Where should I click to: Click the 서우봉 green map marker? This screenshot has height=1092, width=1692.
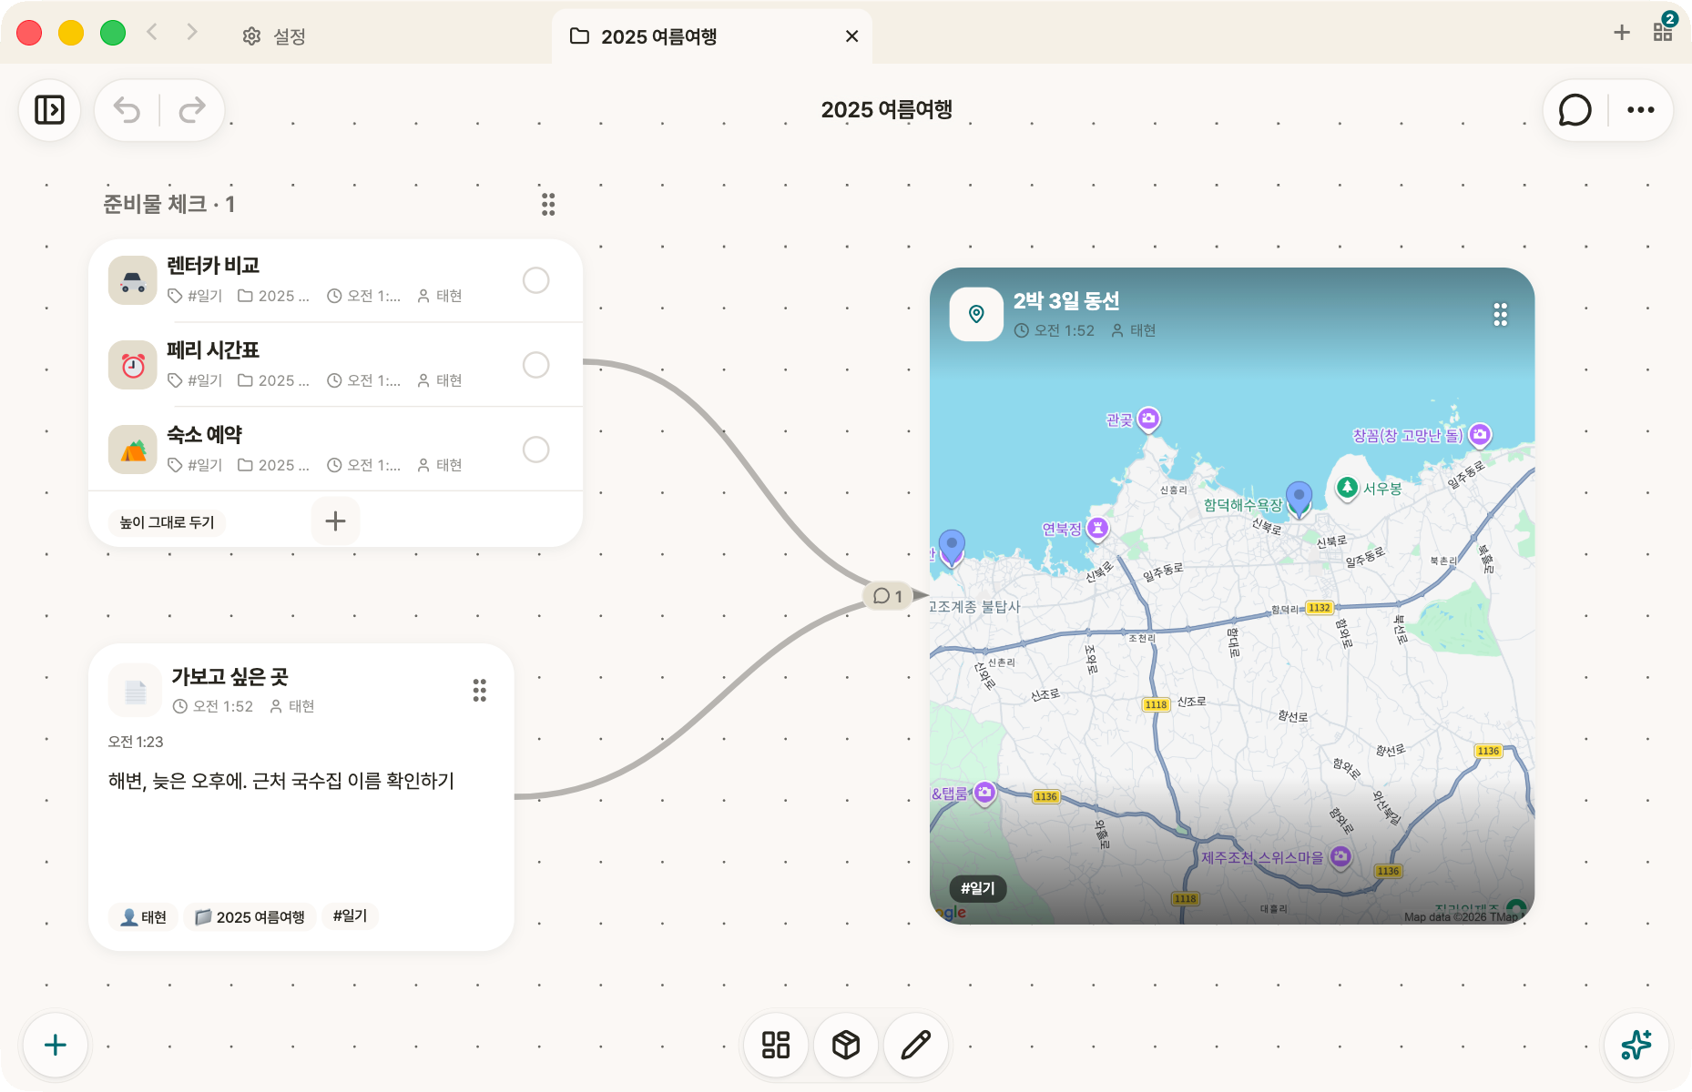[x=1347, y=488]
